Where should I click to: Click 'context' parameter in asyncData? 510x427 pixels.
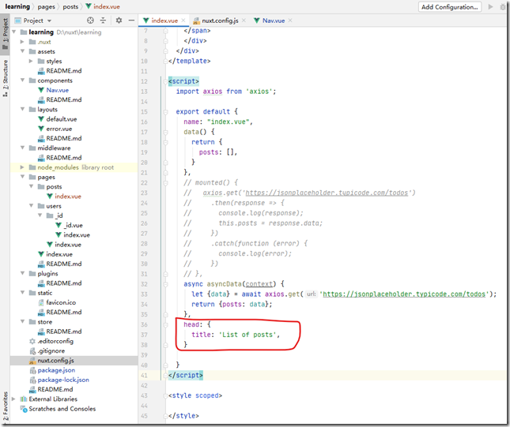(259, 284)
